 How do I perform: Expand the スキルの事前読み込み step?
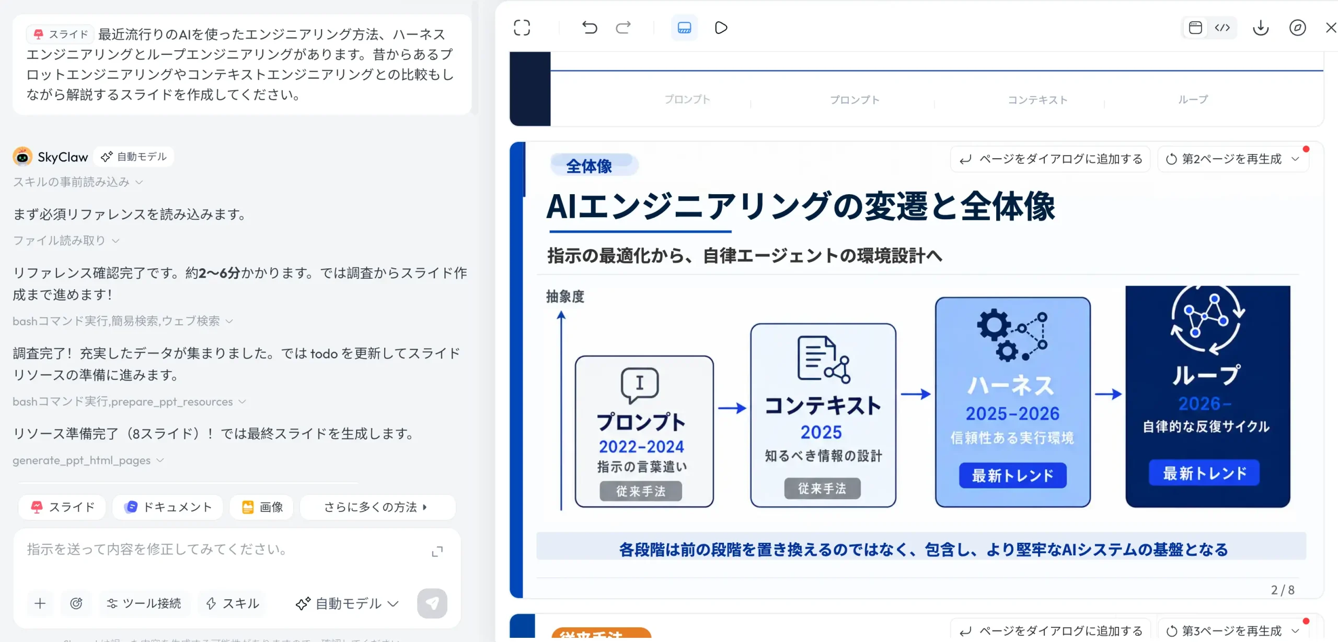coord(78,182)
